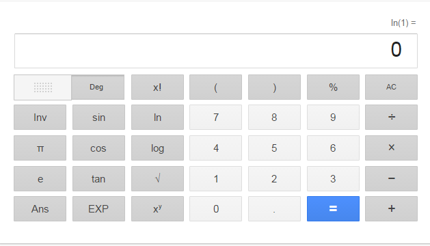The image size is (430, 246).
Task: Click the ln(1) = history expression
Action: click(x=403, y=23)
